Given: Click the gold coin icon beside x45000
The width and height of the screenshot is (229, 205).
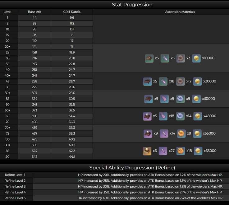Looking at the screenshot, I should (197, 116).
